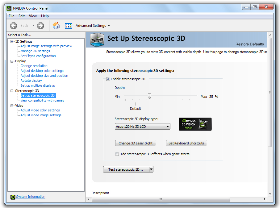This screenshot has height=208, width=280.
Task: Collapse the Stereoscopic 3D tree node
Action: (x=12, y=91)
